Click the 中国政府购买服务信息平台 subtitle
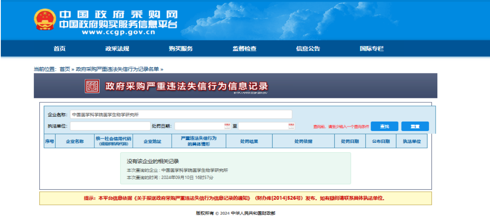Viewport: 490px width, 224px height. (118, 24)
